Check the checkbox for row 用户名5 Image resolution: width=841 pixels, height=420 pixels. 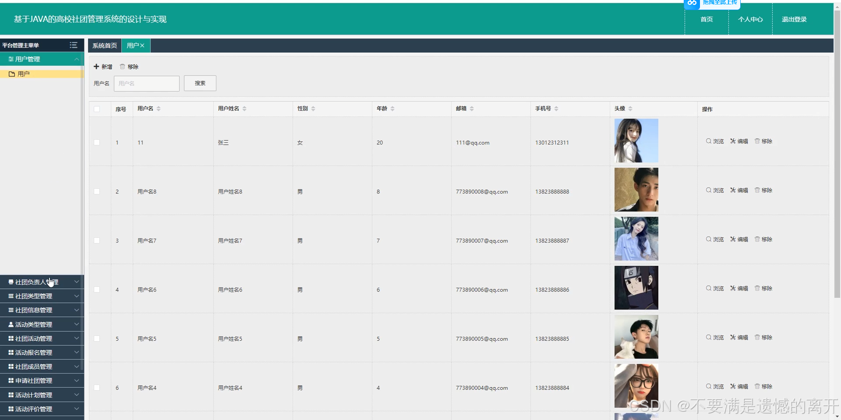[x=97, y=339]
